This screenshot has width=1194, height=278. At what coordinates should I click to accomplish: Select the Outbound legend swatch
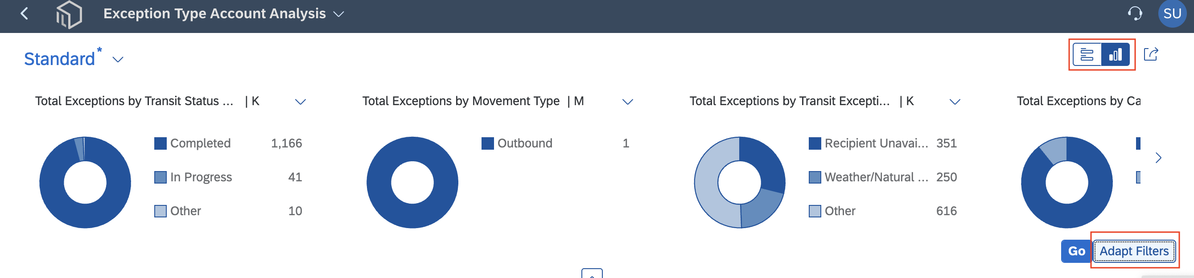click(x=488, y=143)
